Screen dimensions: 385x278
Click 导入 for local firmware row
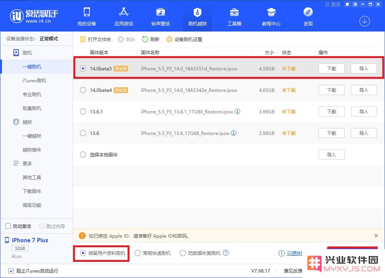[332, 155]
